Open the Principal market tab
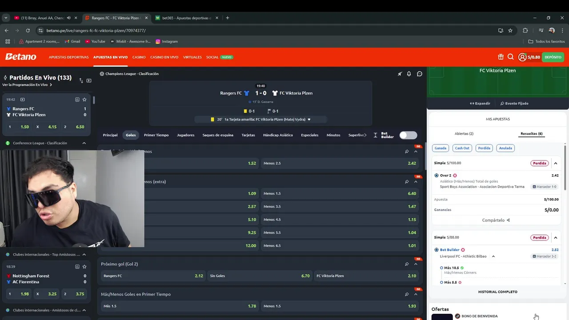The width and height of the screenshot is (569, 320). (110, 135)
